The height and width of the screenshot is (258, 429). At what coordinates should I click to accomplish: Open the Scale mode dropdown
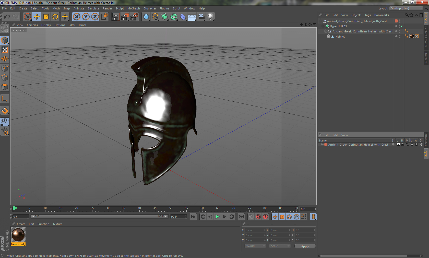pyautogui.click(x=280, y=246)
